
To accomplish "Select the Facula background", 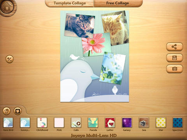I will pyautogui.click(x=93, y=122).
